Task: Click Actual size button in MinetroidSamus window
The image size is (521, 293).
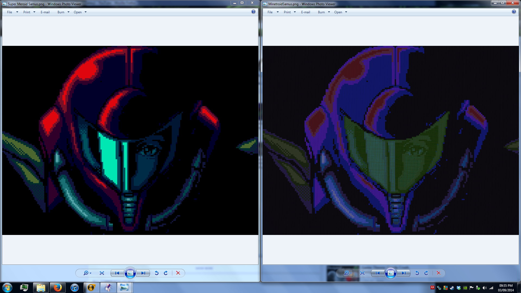Action: pos(362,273)
